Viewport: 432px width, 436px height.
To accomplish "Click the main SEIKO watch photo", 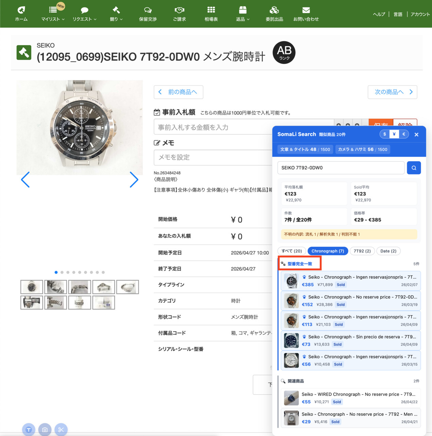I will 80,127.
